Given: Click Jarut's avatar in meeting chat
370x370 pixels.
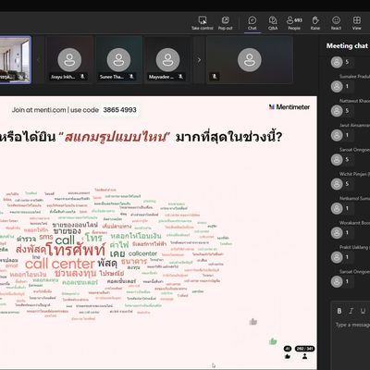Looking at the screenshot, I should pos(337,135).
